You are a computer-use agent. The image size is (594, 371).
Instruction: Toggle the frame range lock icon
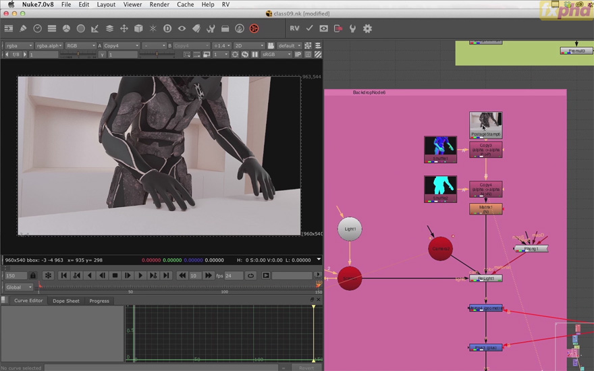33,276
